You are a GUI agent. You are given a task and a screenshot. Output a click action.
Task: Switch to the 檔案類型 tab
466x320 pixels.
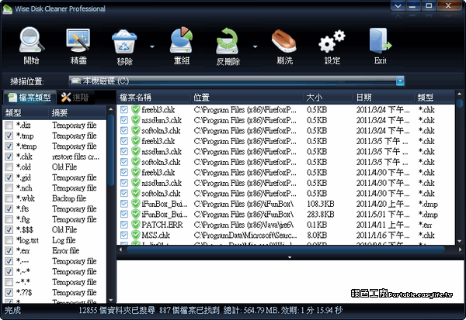(x=30, y=98)
